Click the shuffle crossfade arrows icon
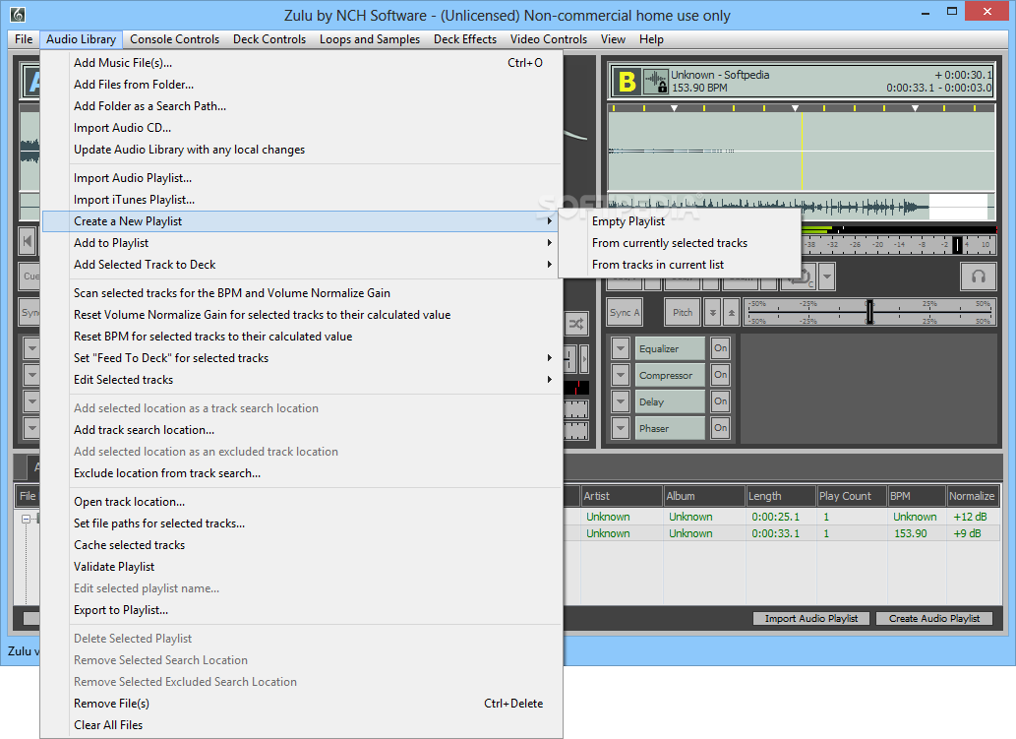This screenshot has height=739, width=1016. [x=575, y=324]
